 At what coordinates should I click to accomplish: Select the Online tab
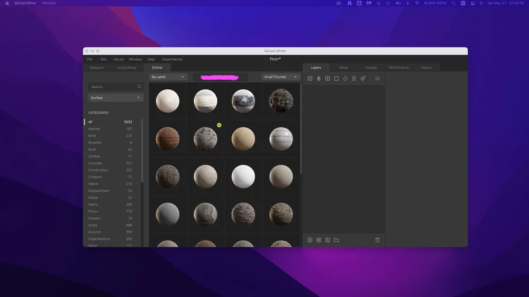(x=157, y=68)
